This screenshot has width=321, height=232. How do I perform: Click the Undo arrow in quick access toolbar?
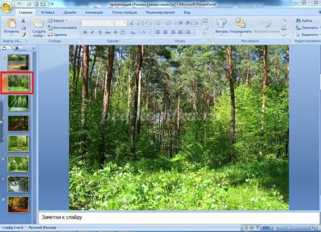point(20,4)
